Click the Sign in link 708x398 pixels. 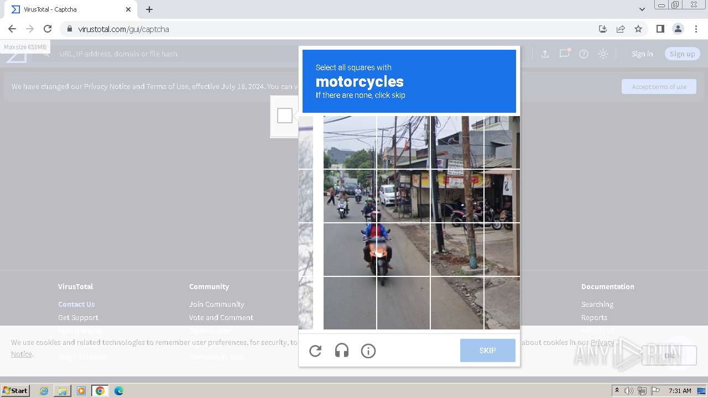(x=642, y=54)
